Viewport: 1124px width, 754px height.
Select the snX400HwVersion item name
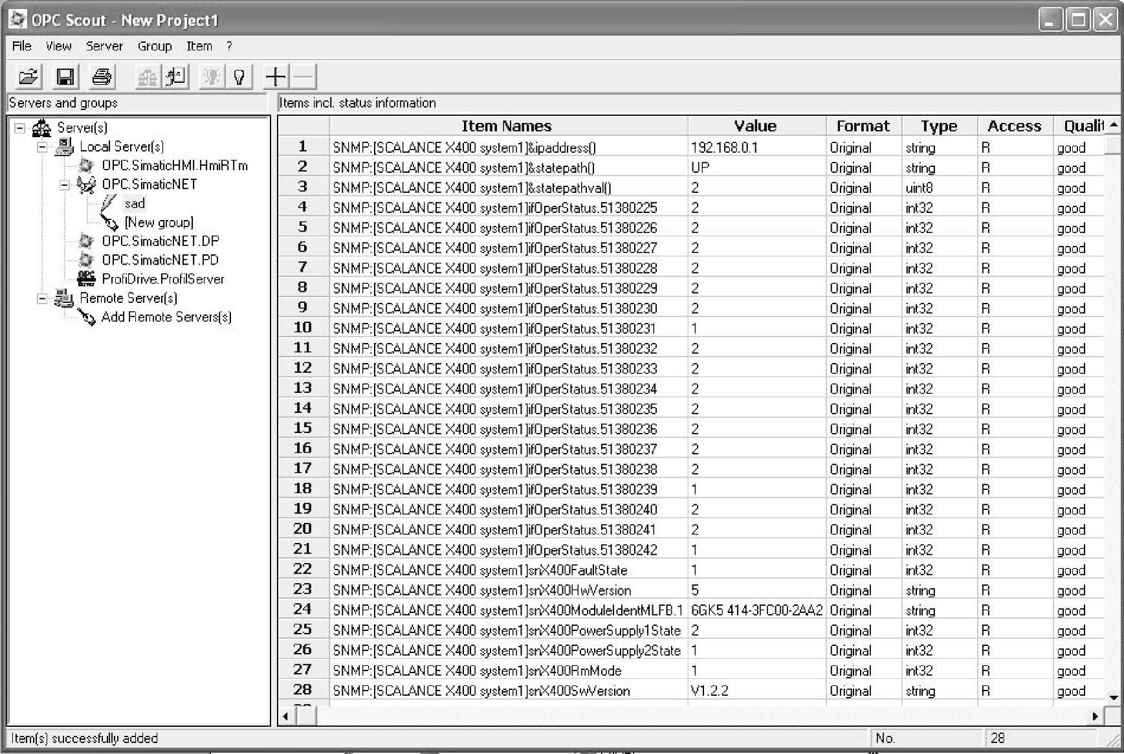pyautogui.click(x=509, y=590)
